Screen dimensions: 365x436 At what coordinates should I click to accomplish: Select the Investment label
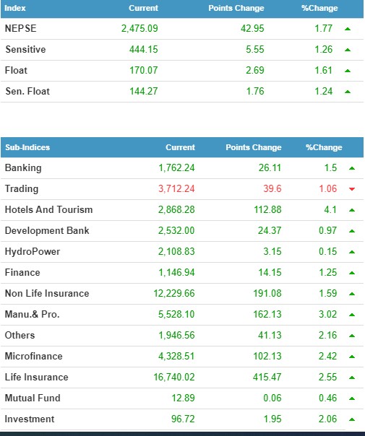(30, 419)
